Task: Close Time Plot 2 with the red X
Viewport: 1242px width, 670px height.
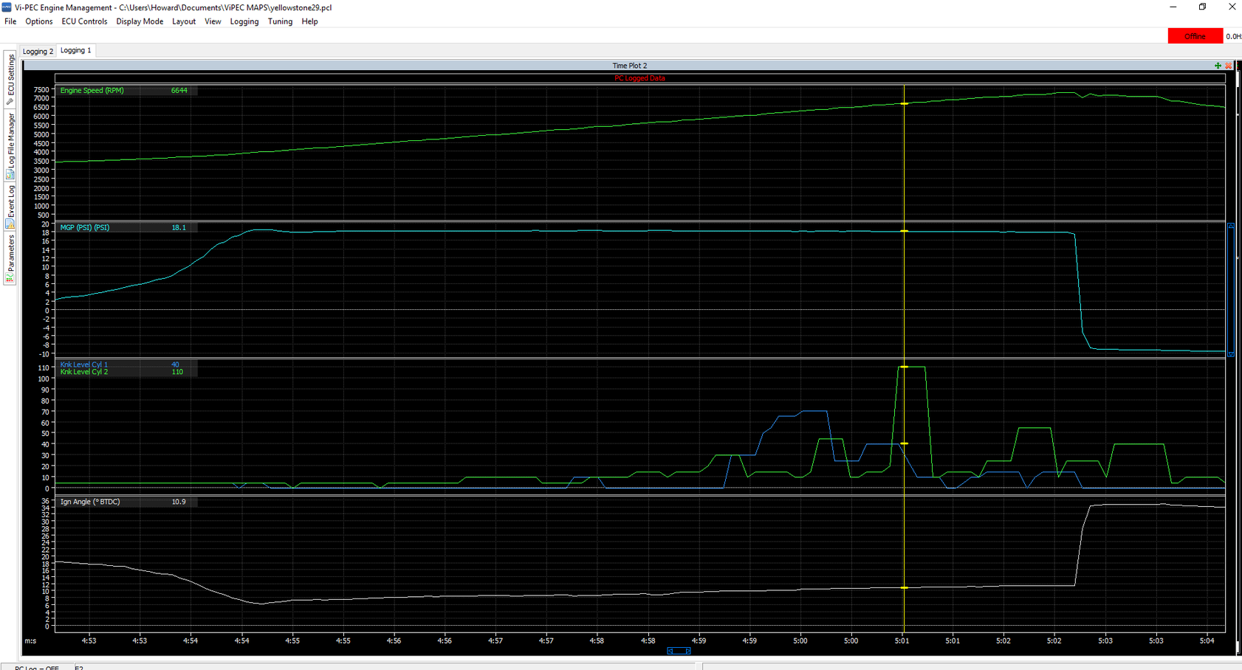Action: [x=1228, y=66]
